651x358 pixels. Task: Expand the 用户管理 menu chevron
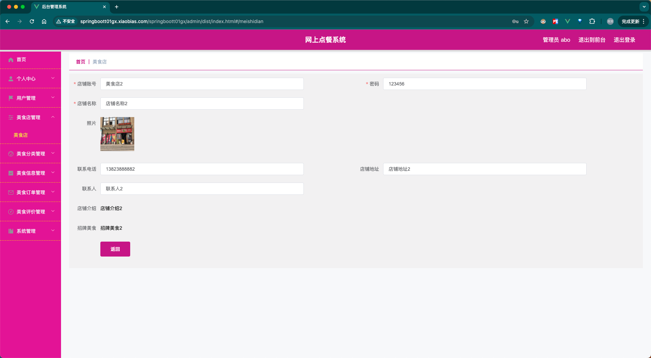tap(53, 98)
